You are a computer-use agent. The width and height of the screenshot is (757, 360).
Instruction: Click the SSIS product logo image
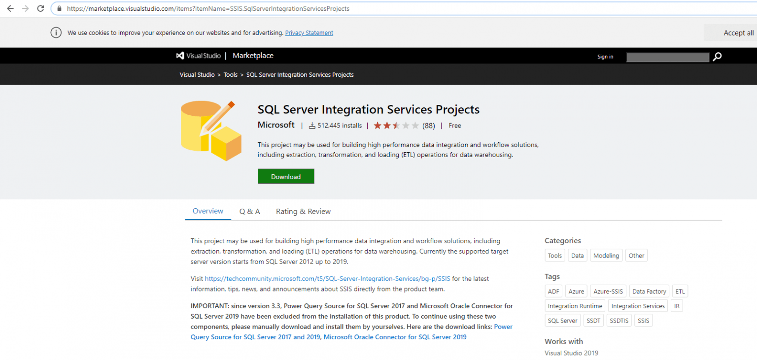(x=211, y=130)
